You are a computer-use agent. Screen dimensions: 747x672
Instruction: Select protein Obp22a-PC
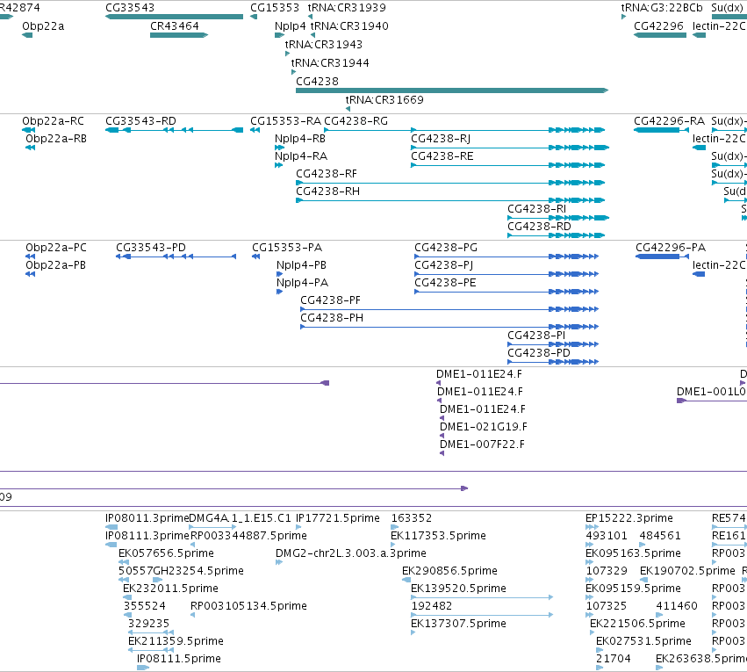point(30,257)
